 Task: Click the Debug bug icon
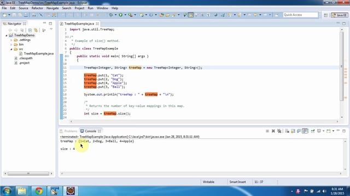(111, 15)
